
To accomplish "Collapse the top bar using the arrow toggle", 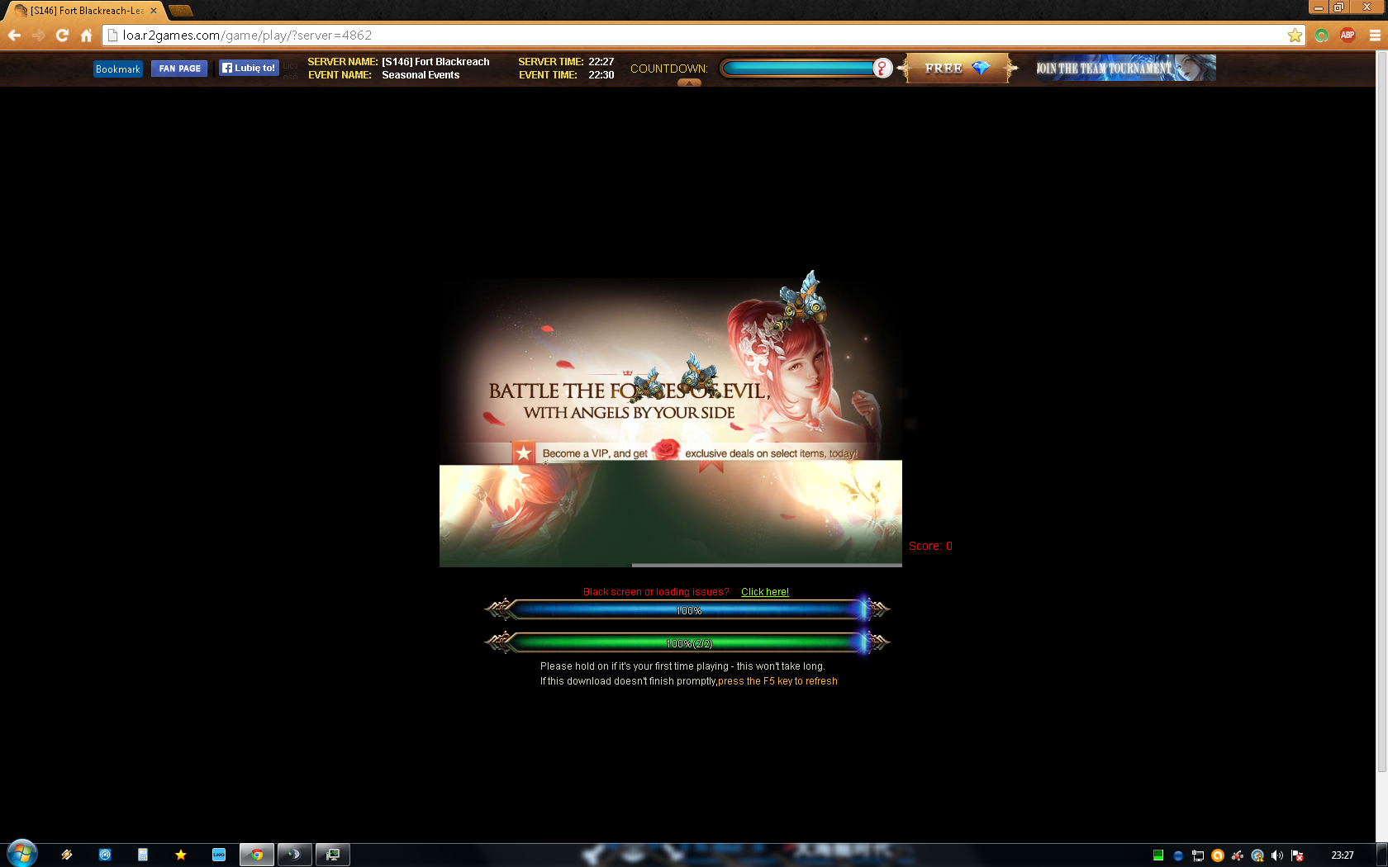I will coord(689,83).
